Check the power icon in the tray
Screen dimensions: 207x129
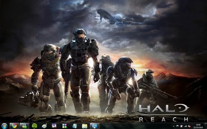click(181, 126)
